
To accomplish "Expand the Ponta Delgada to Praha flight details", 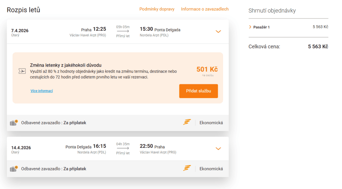I will click(218, 149).
